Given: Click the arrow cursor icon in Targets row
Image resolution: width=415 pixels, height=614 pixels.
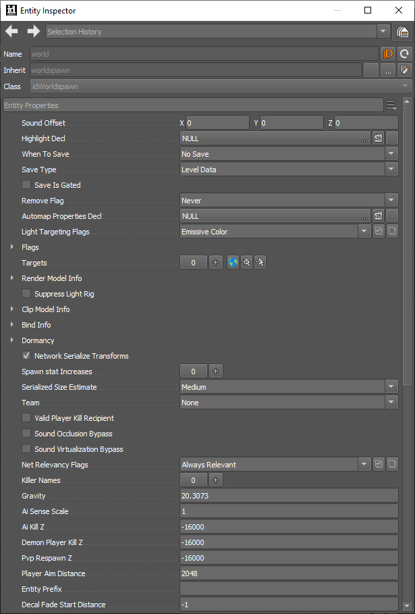Looking at the screenshot, I should [x=260, y=262].
